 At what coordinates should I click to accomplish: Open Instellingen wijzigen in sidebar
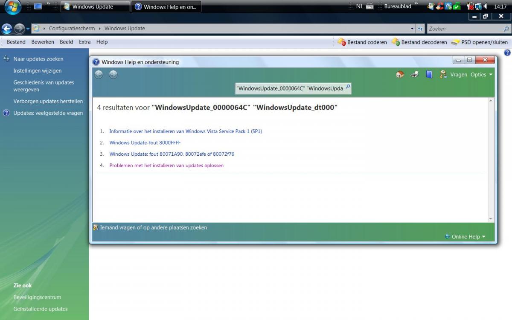tap(38, 71)
